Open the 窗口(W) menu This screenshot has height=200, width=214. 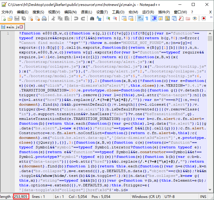tap(180, 12)
